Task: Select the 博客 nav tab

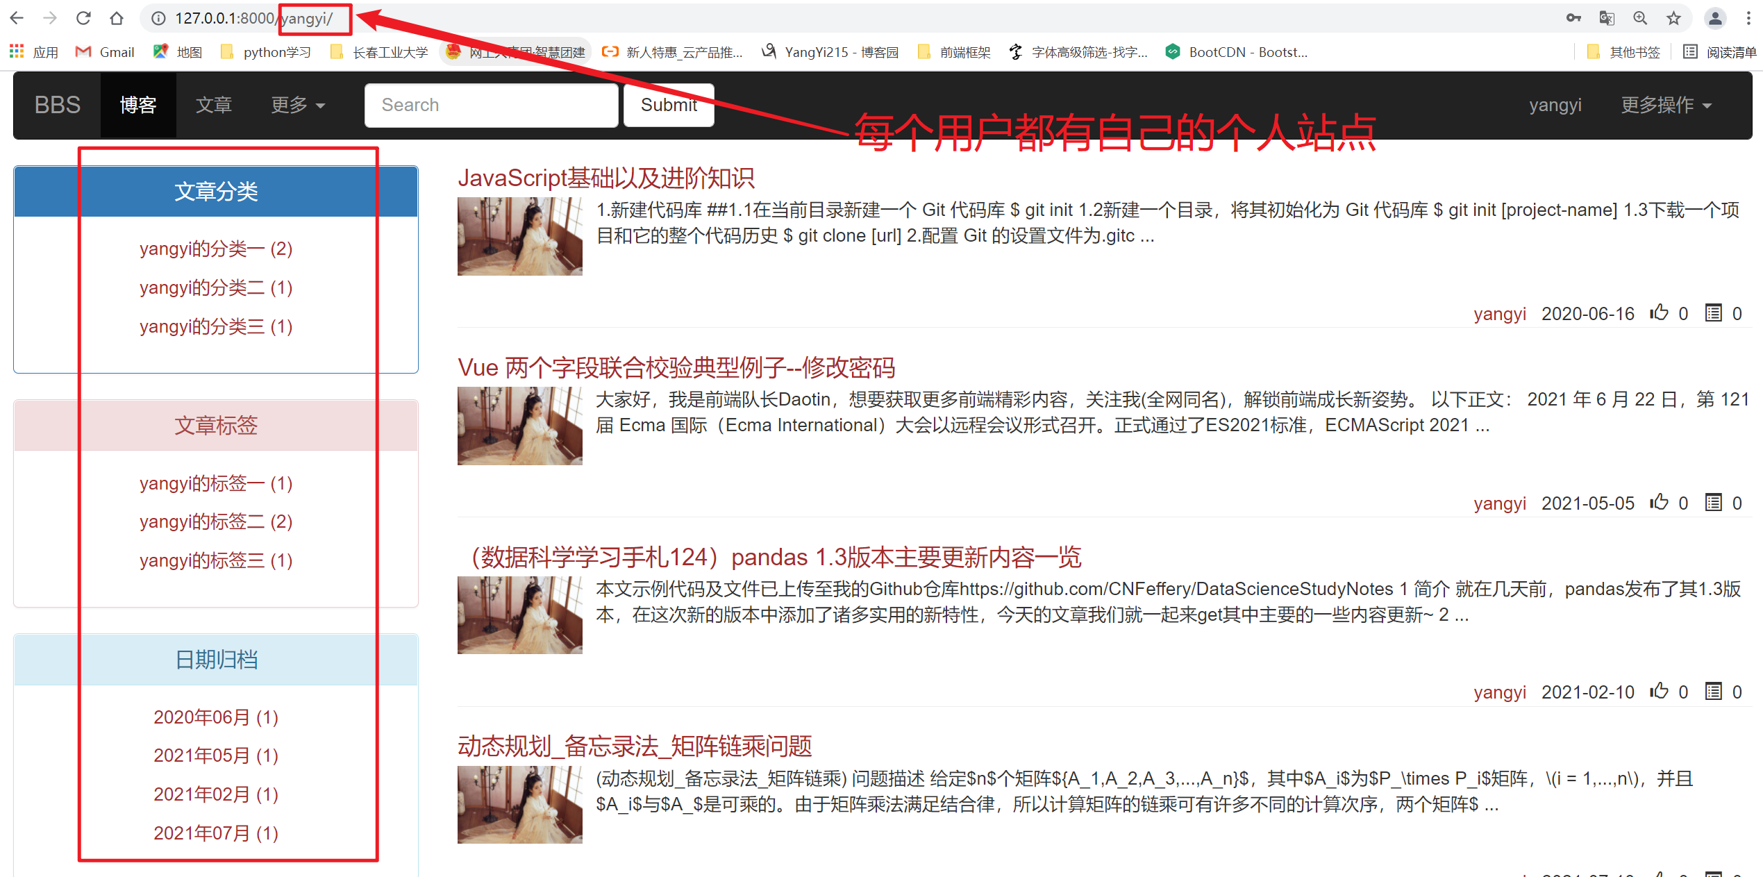Action: coord(137,105)
